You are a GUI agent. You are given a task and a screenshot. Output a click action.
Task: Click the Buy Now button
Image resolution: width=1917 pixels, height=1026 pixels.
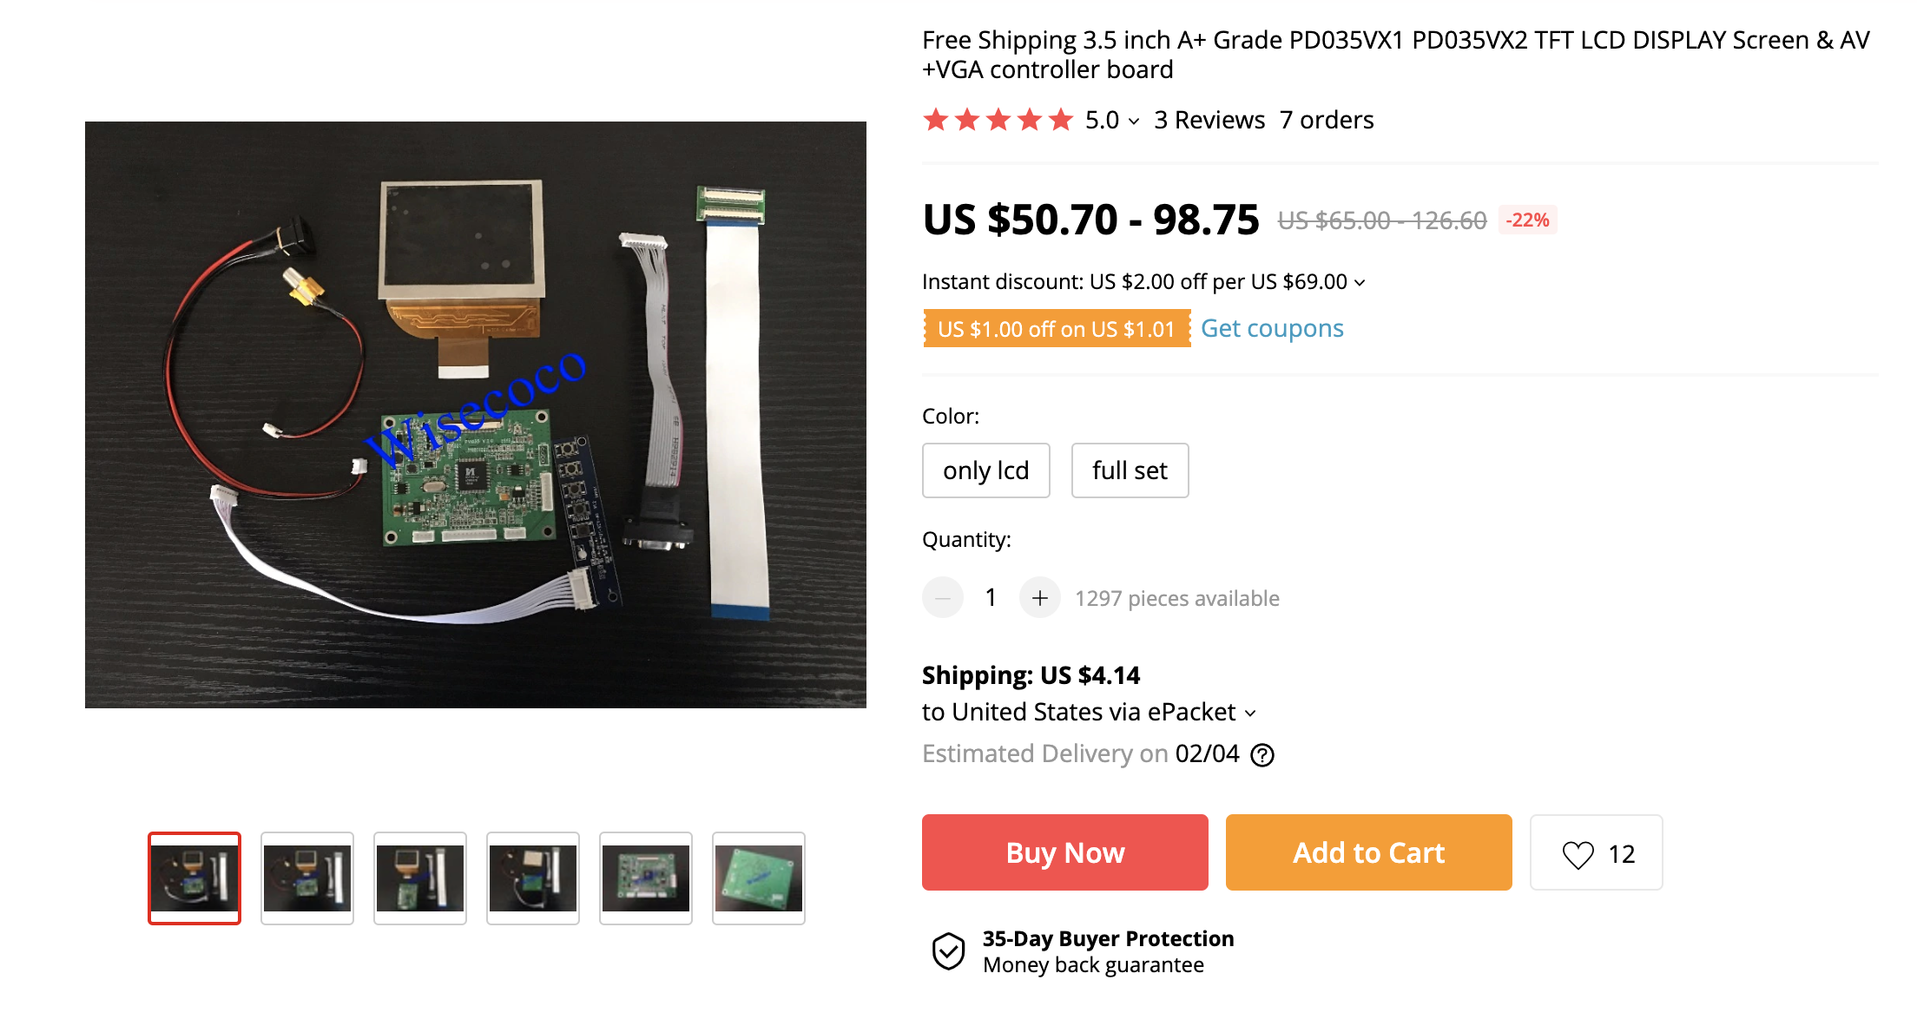pyautogui.click(x=1065, y=852)
